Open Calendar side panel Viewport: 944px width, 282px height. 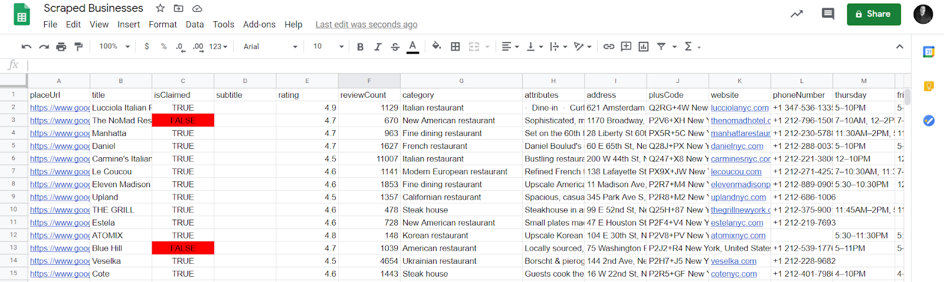(x=929, y=52)
